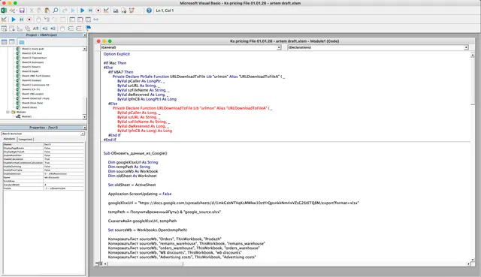Open the Object Browser icon

click(132, 11)
